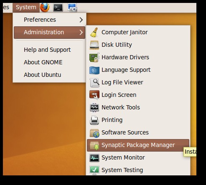Click the System Testing checkmark icon
Screen dimensions: 206x185
94,170
